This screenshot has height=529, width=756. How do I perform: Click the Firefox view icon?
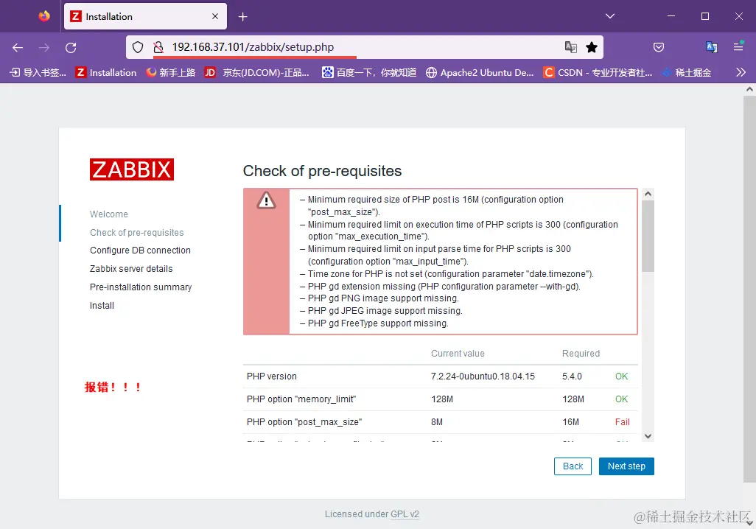[x=44, y=16]
